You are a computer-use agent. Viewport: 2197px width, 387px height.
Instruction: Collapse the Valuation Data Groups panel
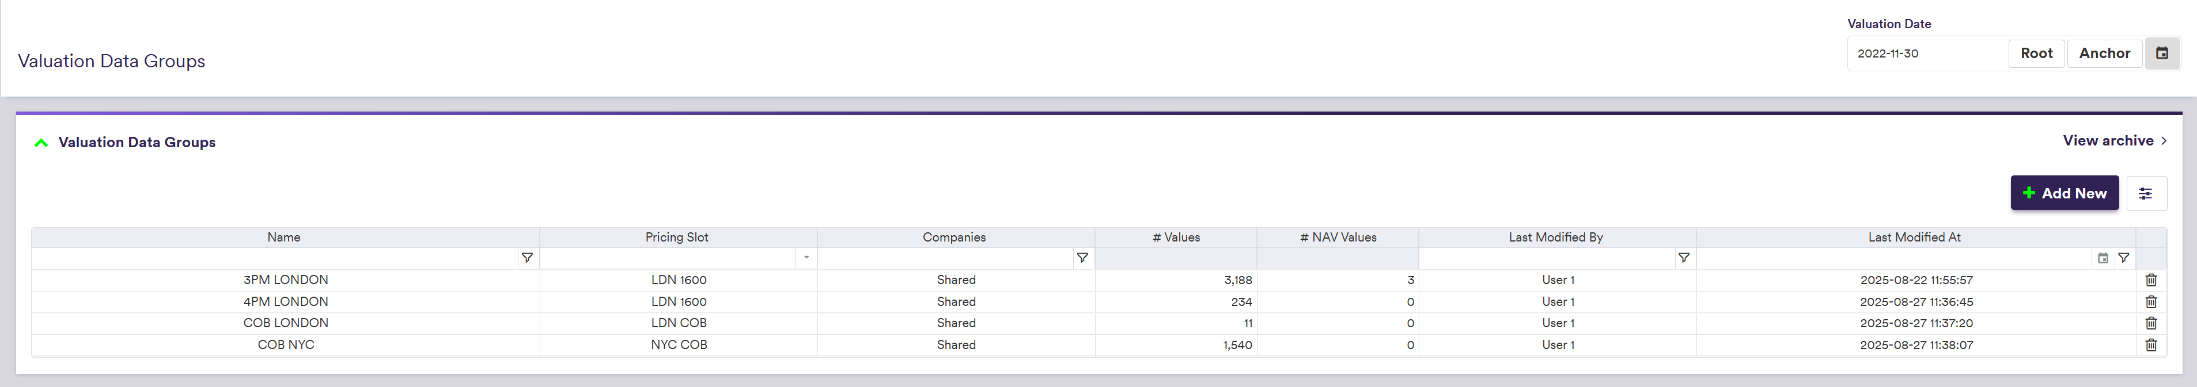pos(41,143)
